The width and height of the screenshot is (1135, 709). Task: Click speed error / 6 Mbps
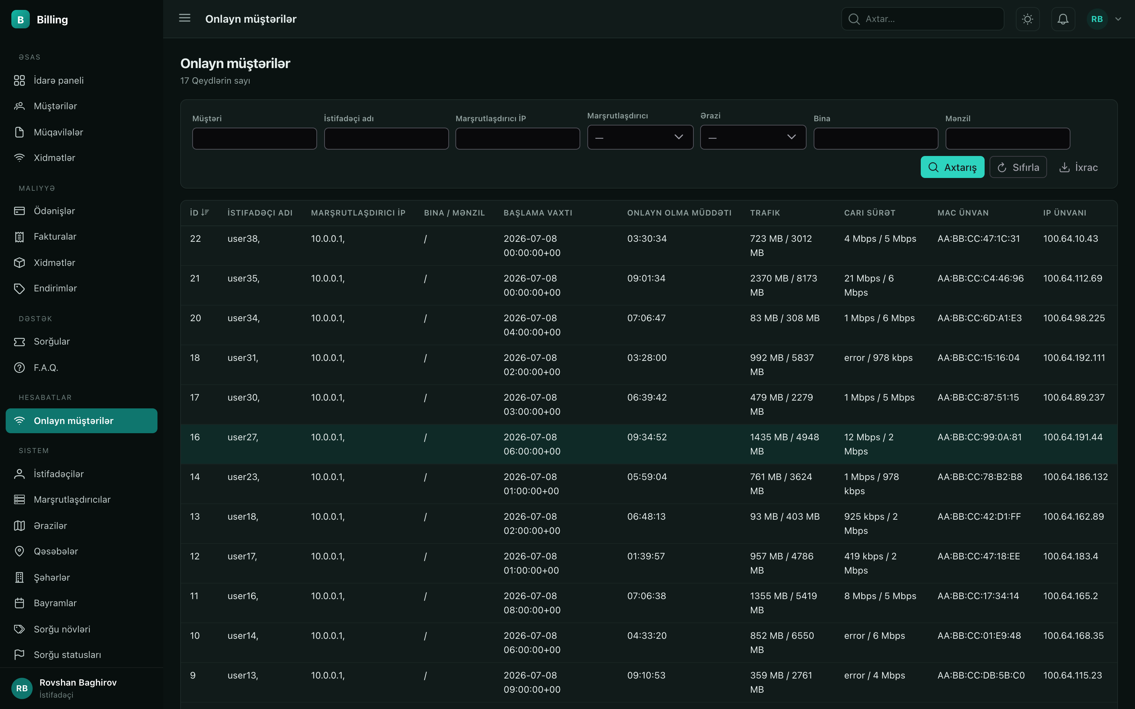point(875,636)
